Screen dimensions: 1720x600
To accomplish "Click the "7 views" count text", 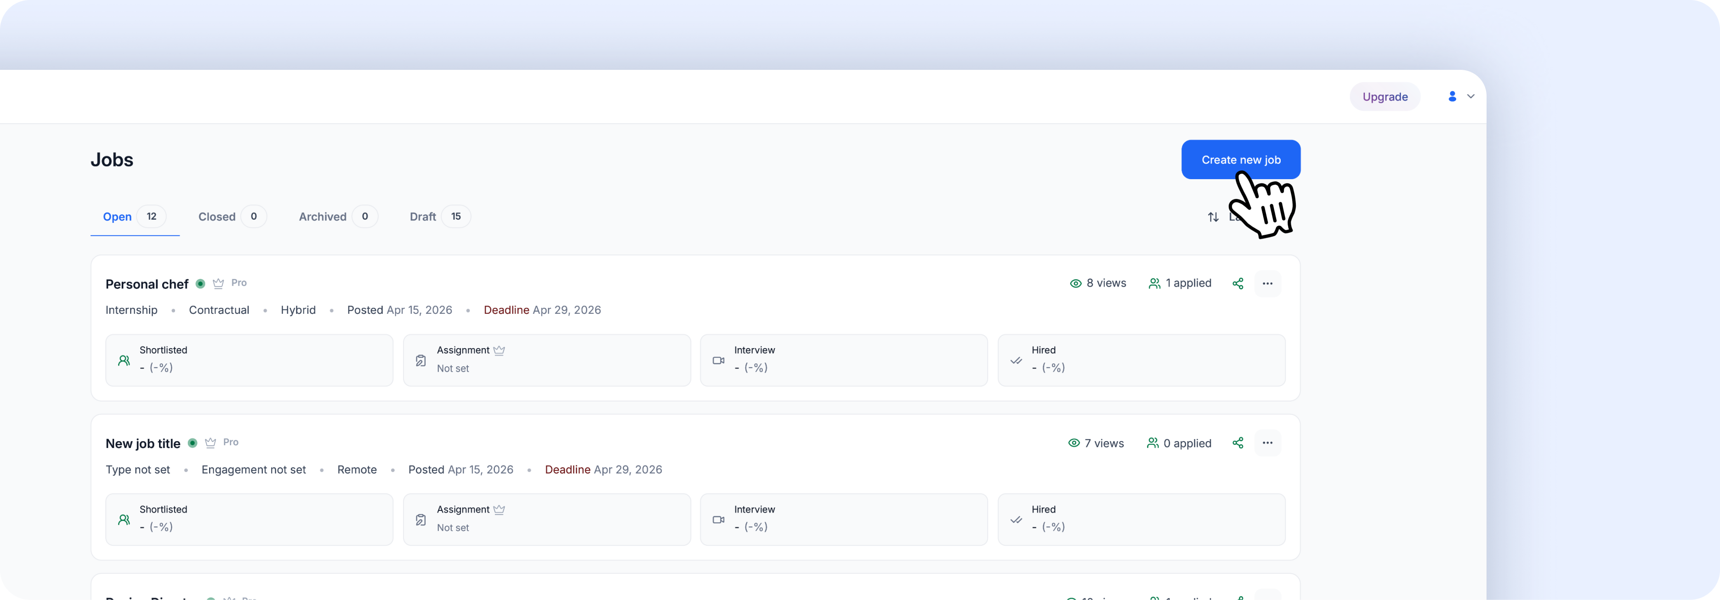I will coord(1104,443).
